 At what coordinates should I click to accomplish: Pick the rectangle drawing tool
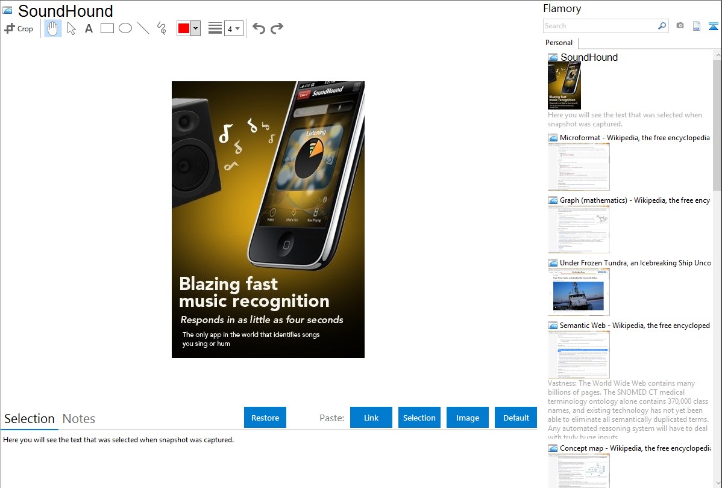tap(107, 28)
